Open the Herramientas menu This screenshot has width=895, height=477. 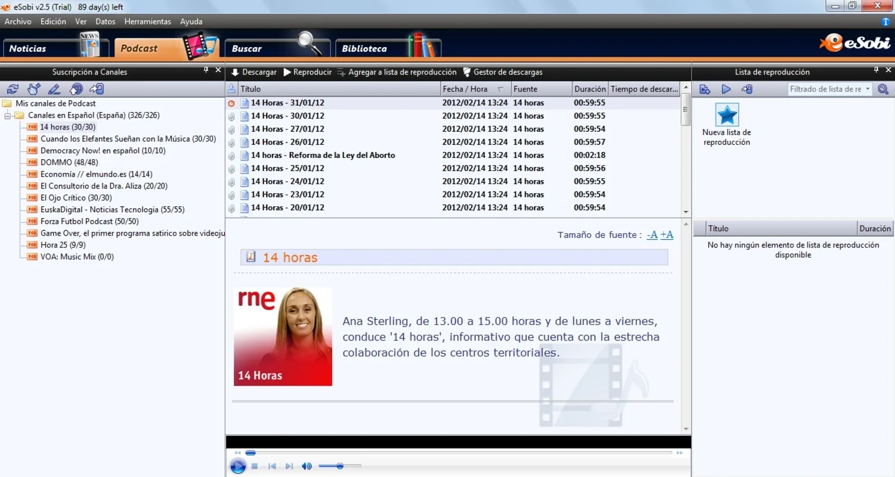[x=147, y=21]
